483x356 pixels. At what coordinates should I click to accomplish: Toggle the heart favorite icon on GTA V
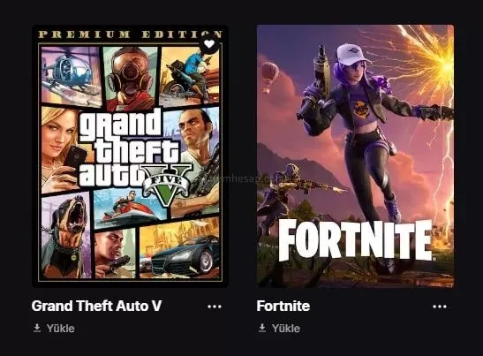[x=209, y=44]
